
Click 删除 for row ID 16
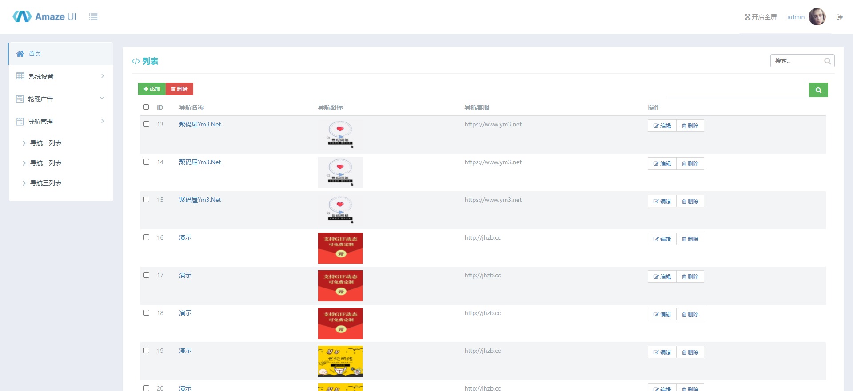click(690, 239)
